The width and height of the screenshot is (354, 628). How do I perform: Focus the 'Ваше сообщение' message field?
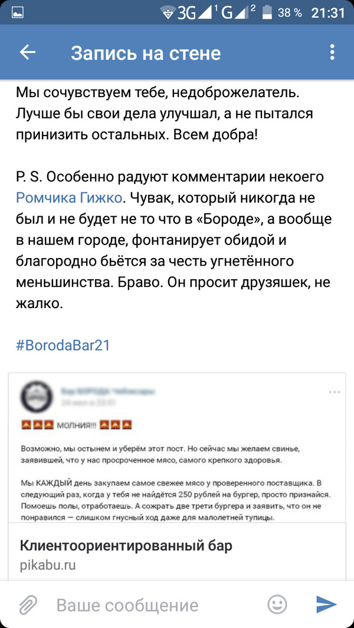(153, 604)
